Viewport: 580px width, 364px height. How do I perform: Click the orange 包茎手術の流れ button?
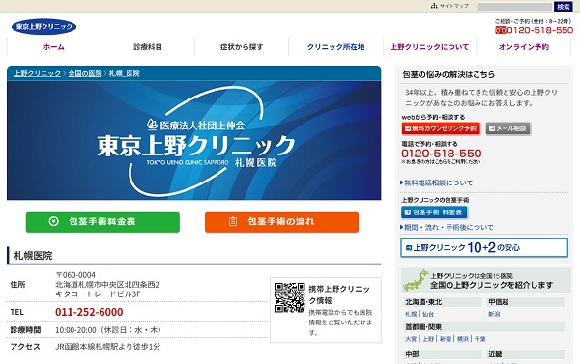pos(281,222)
